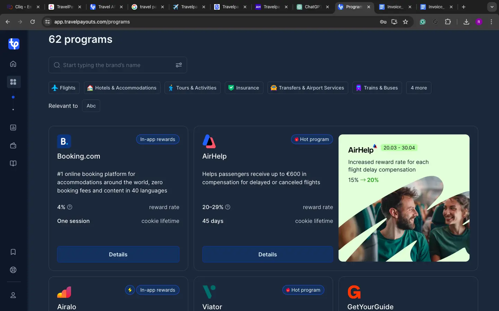Viewport: 499px width, 311px height.
Task: Click the Airalo logo icon
Action: (x=64, y=292)
